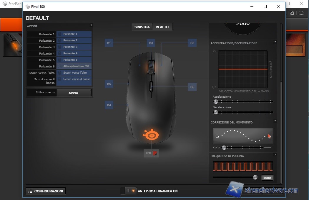Open the Pulsante 6 Attiva/disattiva CPI assignment
The height and width of the screenshot is (200, 309).
[74, 66]
